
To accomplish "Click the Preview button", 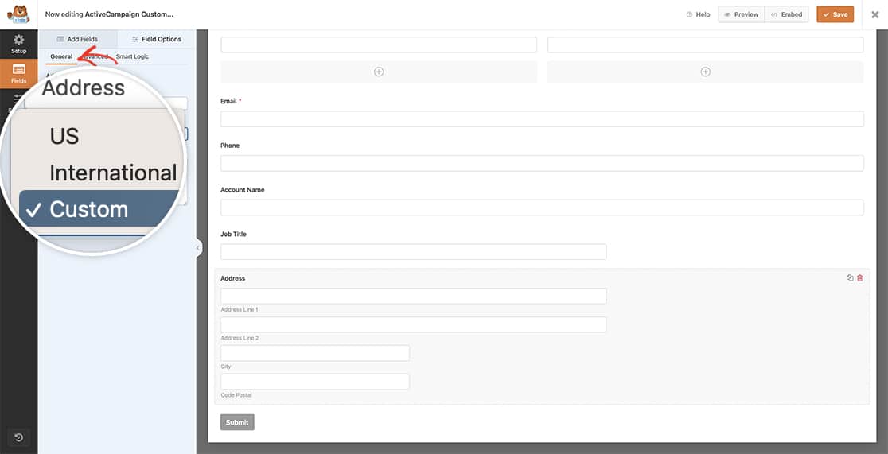I will pos(742,15).
